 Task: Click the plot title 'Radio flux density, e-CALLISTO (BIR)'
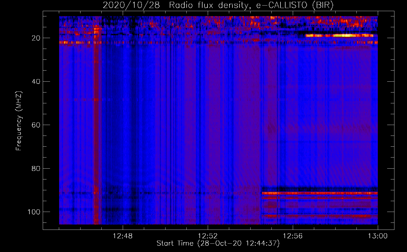[x=251, y=5]
